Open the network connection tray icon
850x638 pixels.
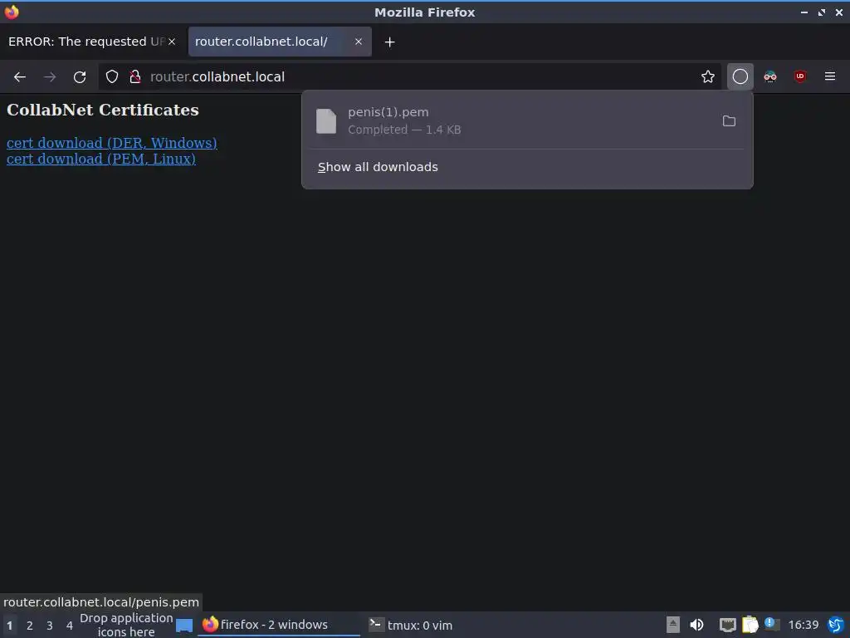point(727,625)
